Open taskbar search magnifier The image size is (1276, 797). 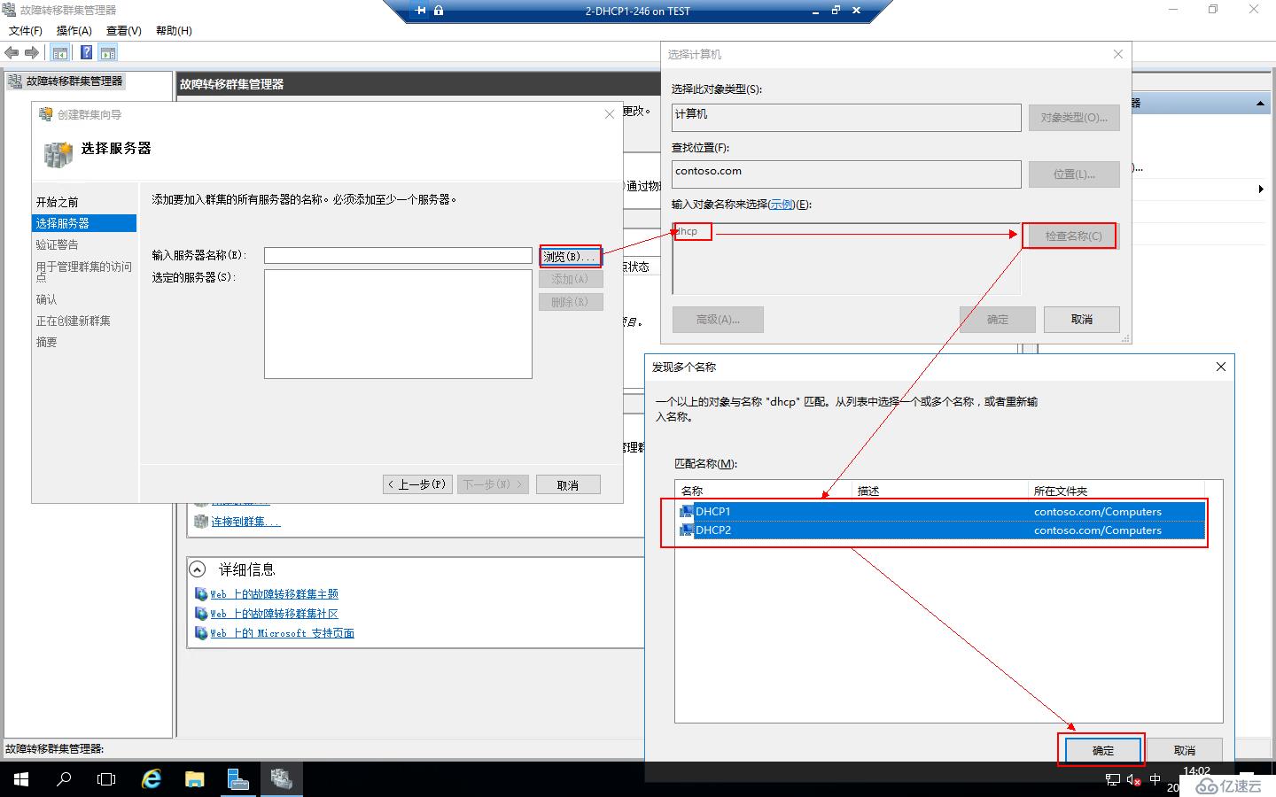[x=64, y=779]
